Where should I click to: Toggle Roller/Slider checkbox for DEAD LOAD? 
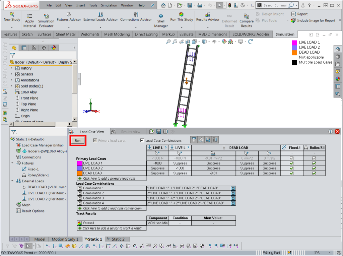click(x=314, y=173)
